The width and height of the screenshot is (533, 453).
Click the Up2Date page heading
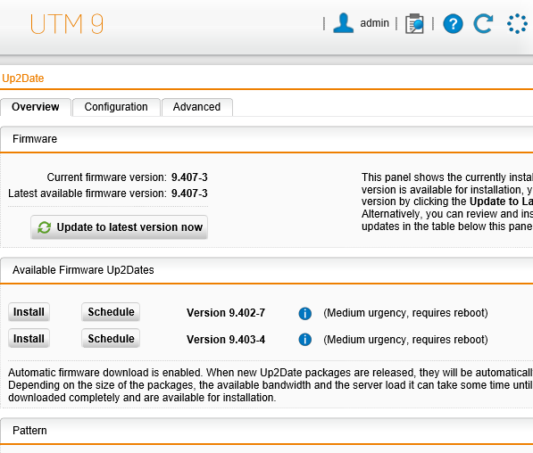pyautogui.click(x=23, y=78)
